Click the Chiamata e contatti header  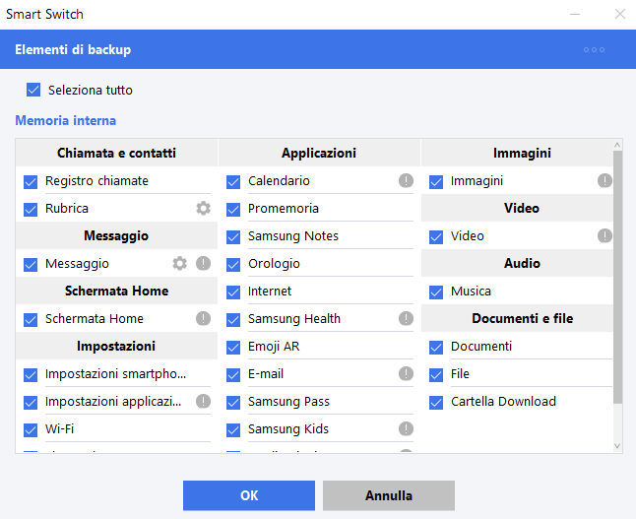[116, 153]
